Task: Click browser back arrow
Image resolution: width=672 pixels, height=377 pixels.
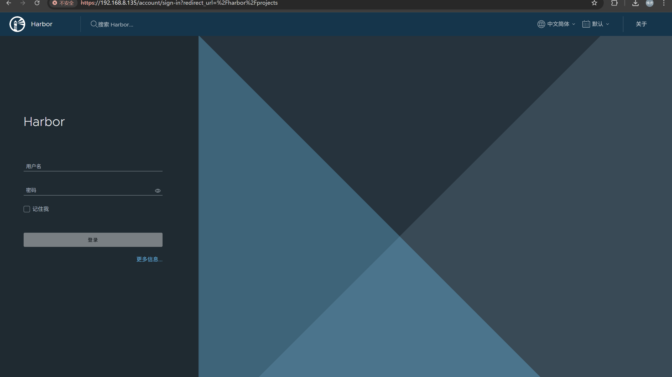Action: click(x=9, y=3)
